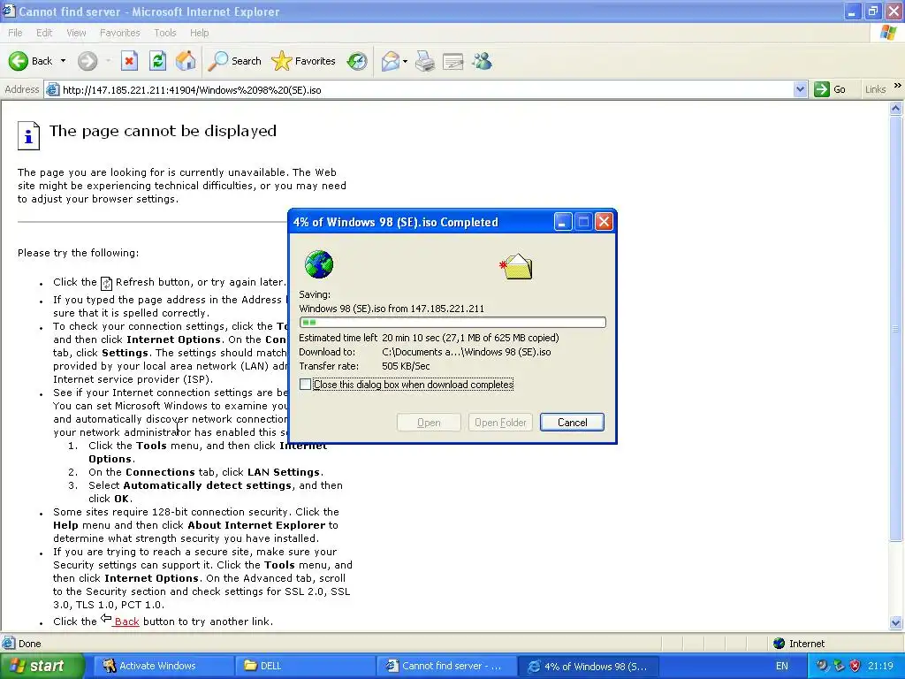Expand the Mail dropdown arrow
The width and height of the screenshot is (905, 679).
tap(405, 61)
